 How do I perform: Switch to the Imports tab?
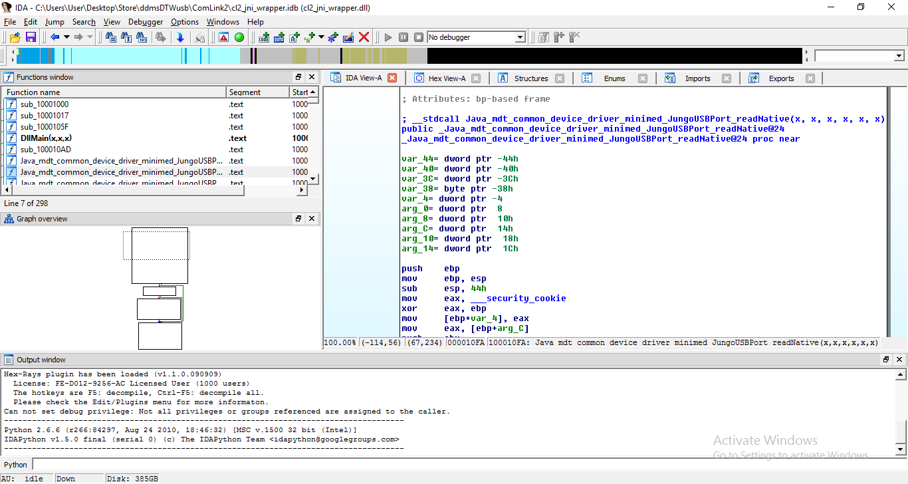[x=698, y=78]
